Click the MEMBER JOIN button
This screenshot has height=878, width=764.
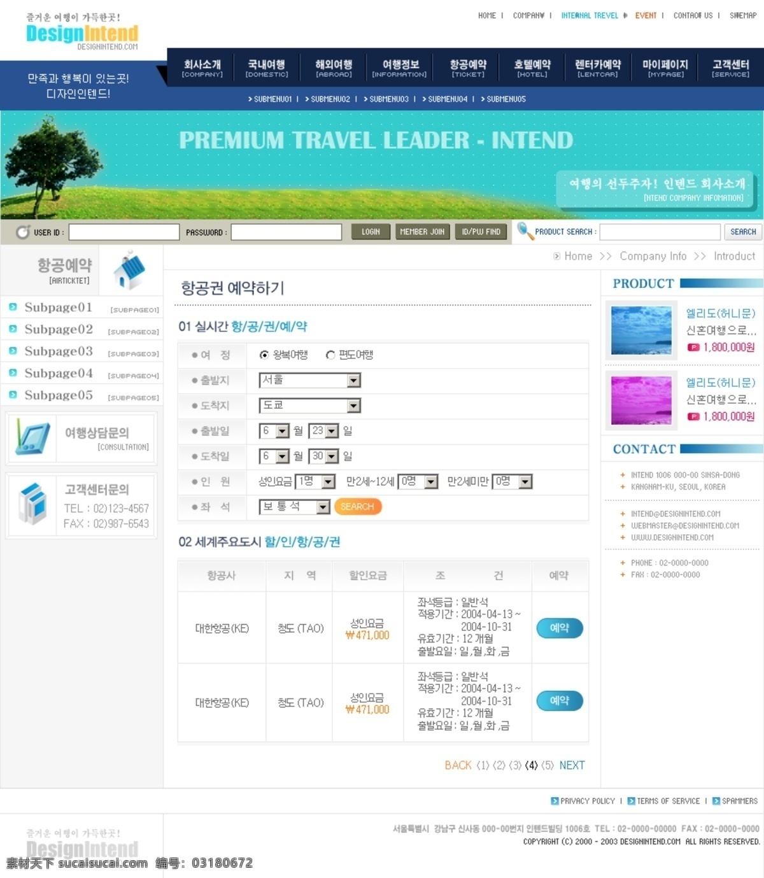coord(422,232)
